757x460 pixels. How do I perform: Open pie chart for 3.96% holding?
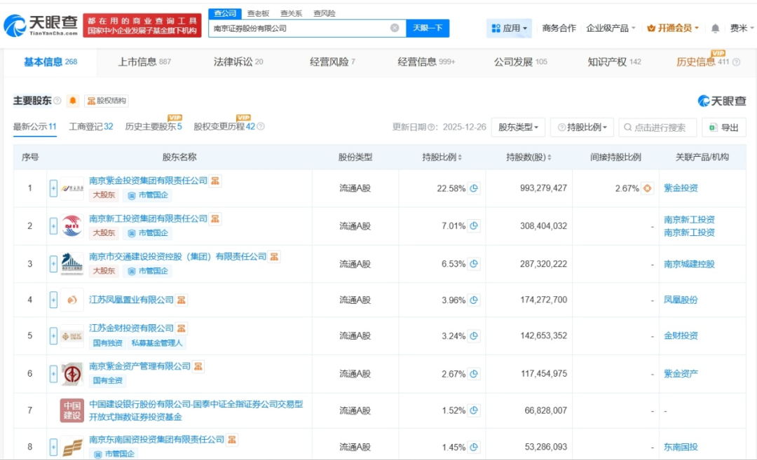pyautogui.click(x=474, y=300)
